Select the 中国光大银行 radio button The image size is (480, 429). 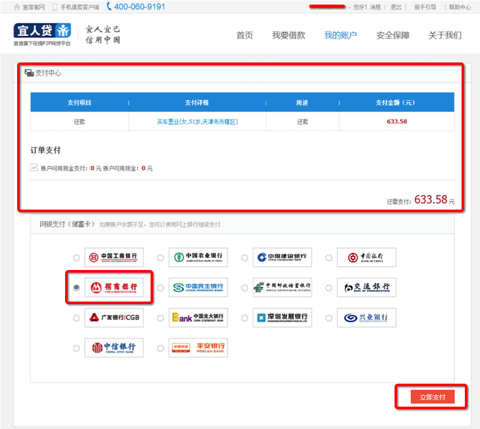click(160, 318)
